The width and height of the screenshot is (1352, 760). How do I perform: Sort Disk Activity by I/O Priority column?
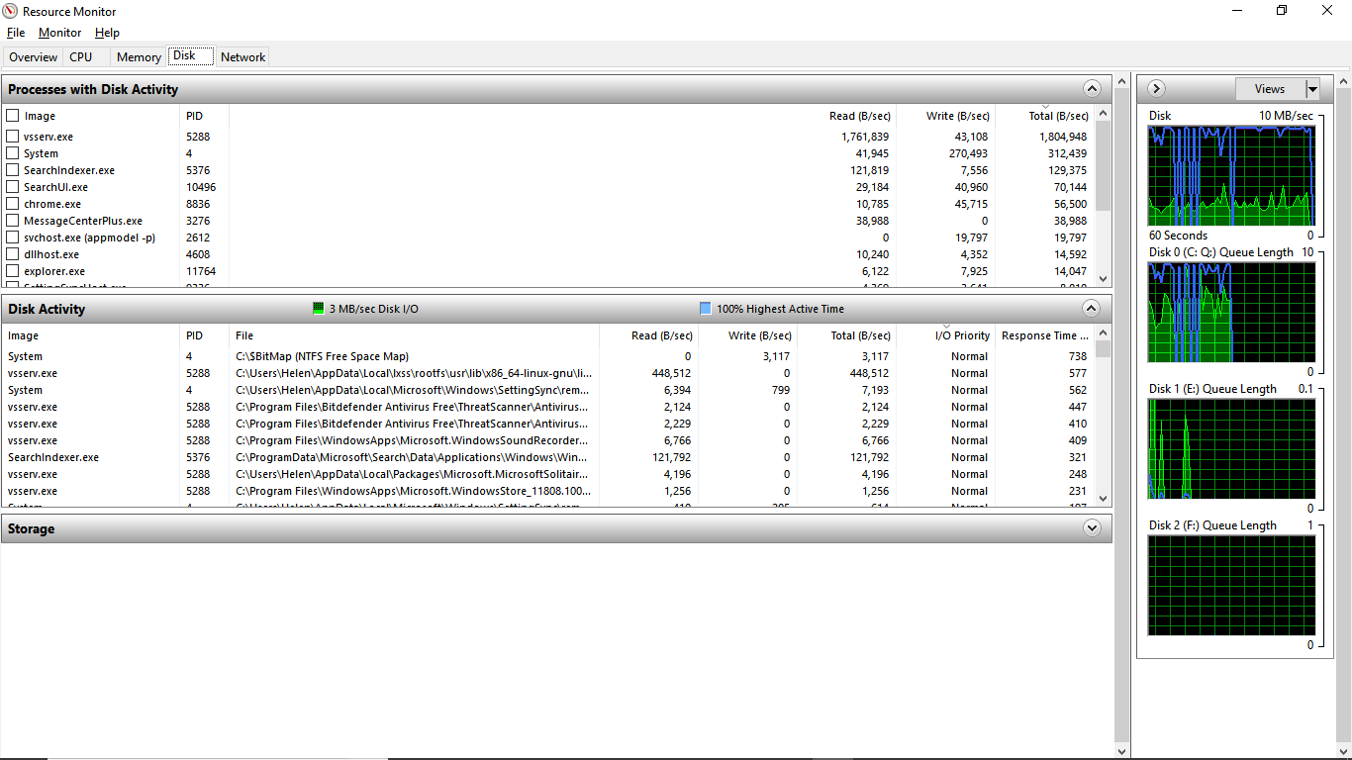click(962, 335)
